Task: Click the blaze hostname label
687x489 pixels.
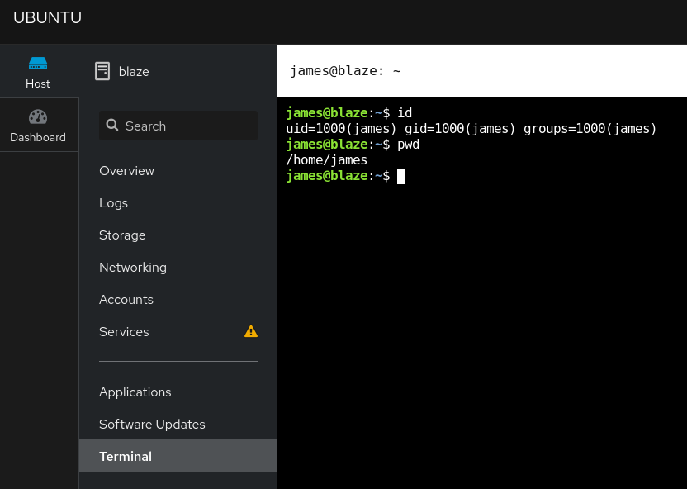Action: click(x=134, y=72)
